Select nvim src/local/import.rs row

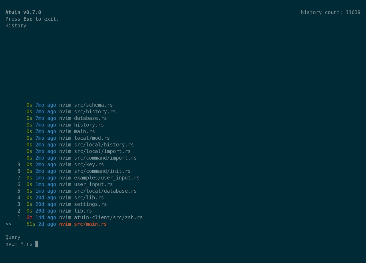[79, 151]
